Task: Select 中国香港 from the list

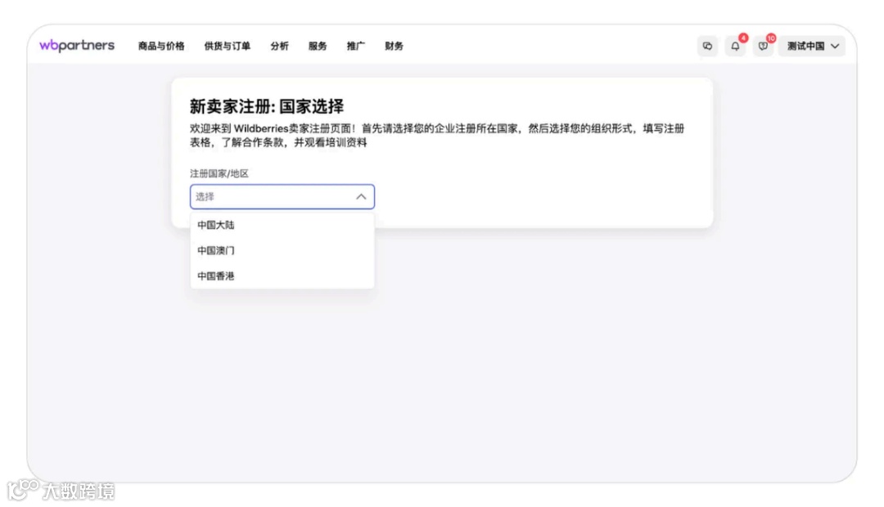Action: click(x=282, y=276)
